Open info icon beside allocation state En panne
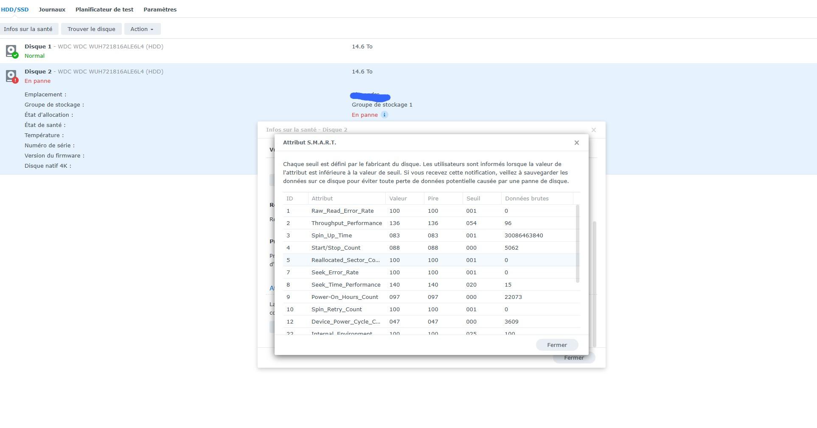 tap(384, 115)
